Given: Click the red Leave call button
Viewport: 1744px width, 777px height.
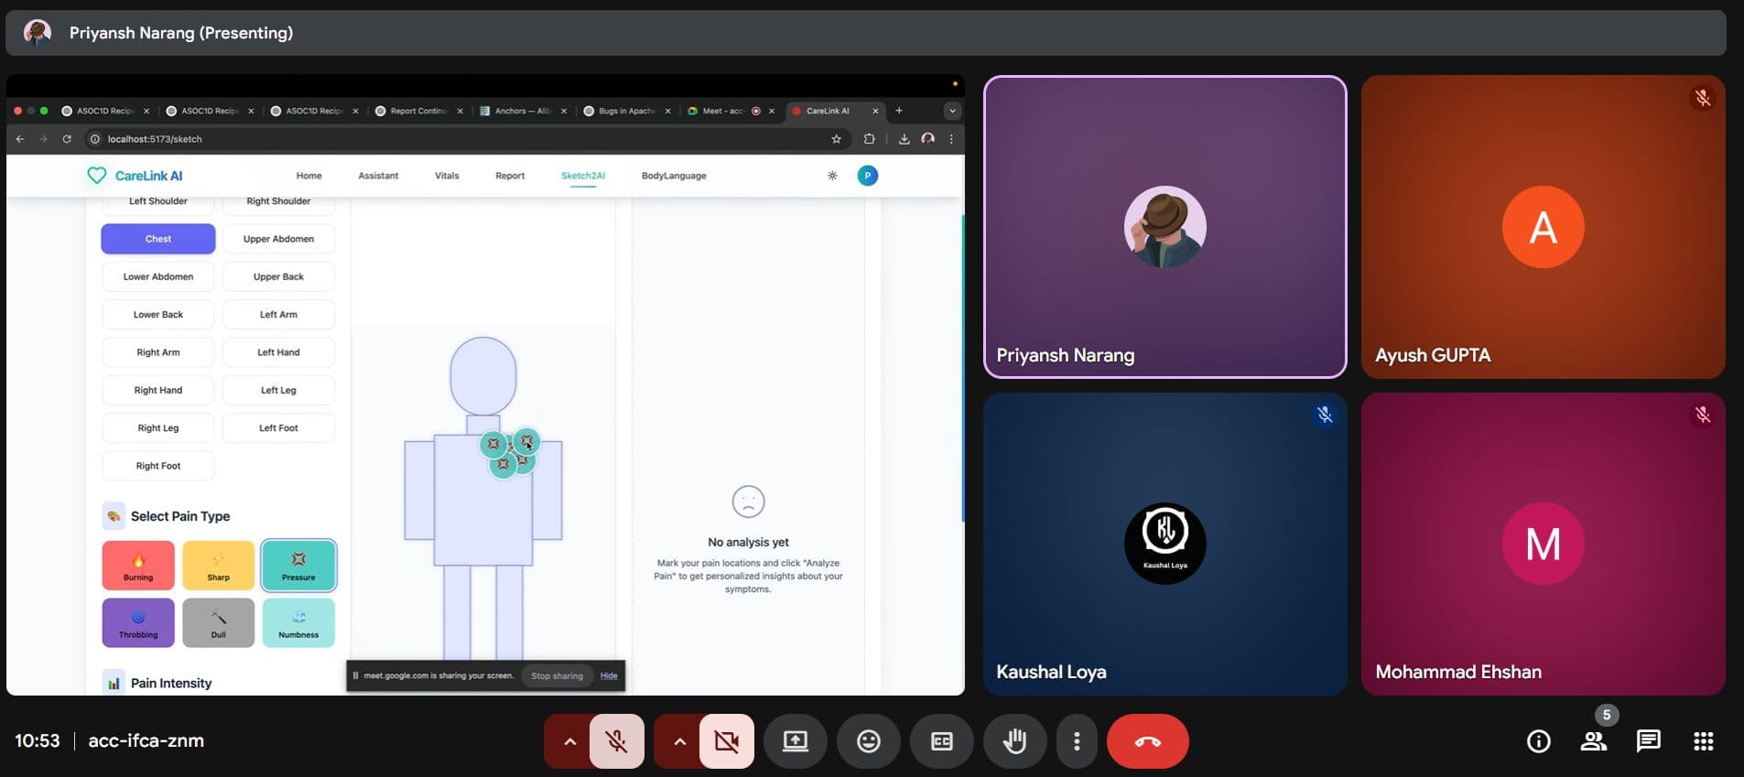Looking at the screenshot, I should coord(1147,741).
